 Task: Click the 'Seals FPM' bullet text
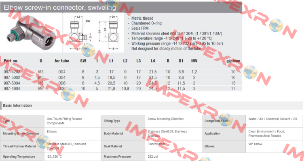tap(140, 28)
